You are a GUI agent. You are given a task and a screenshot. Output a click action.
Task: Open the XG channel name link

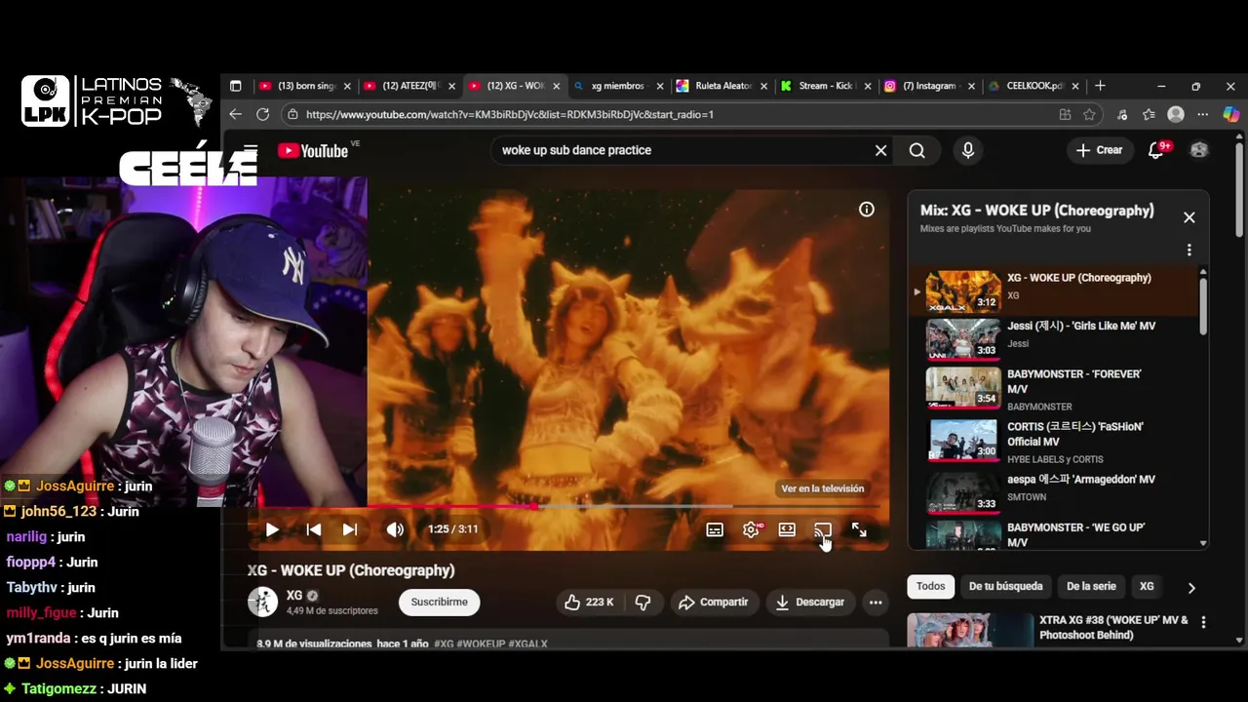tap(294, 596)
